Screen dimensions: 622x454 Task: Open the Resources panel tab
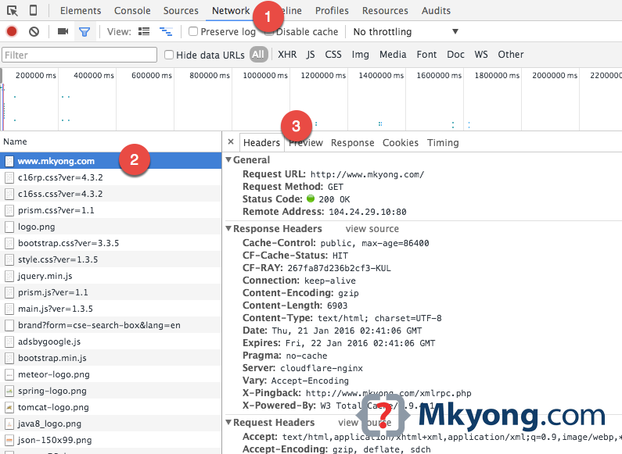pyautogui.click(x=385, y=11)
